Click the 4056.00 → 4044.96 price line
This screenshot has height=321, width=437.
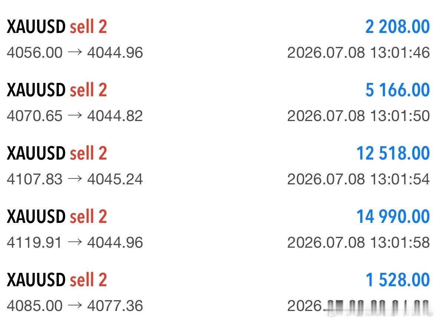tap(75, 52)
